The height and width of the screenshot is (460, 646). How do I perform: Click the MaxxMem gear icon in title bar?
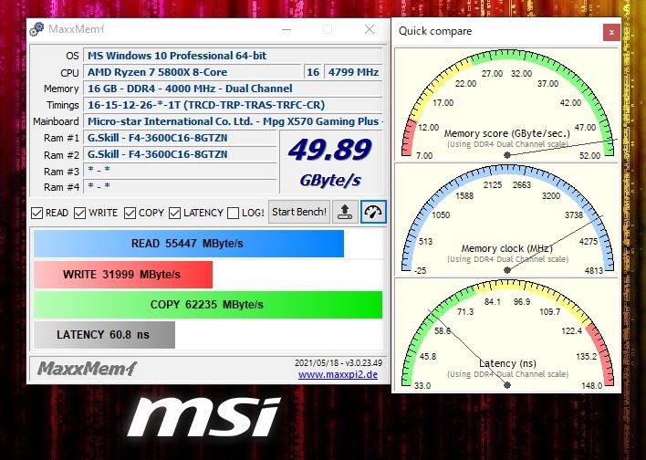(x=36, y=29)
